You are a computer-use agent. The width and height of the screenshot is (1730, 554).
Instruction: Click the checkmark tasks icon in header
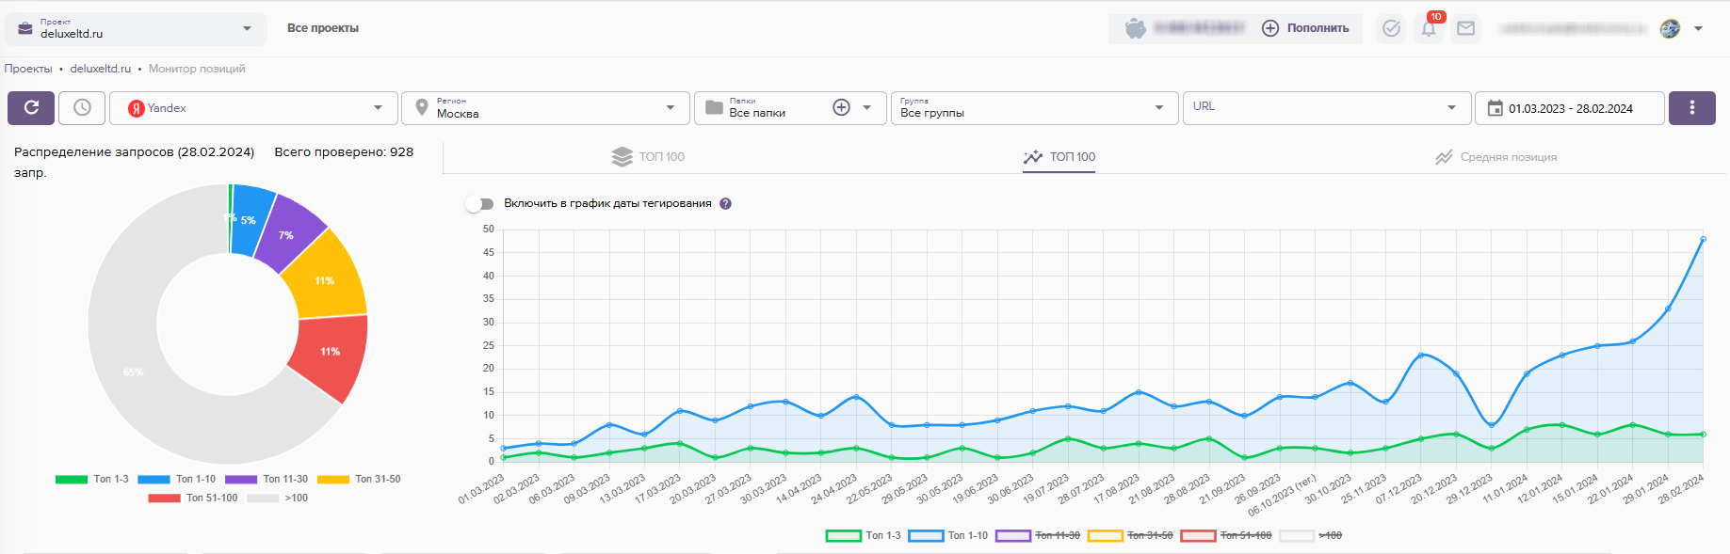(x=1391, y=29)
